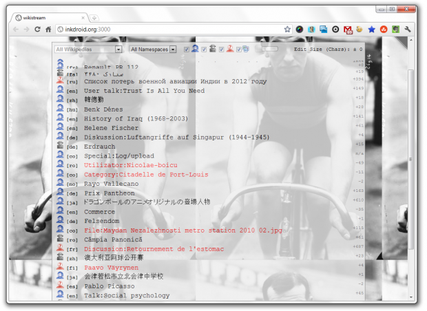Click the robot icon beside Erdrauch
Screen dimensions: 427x311
[x=60, y=145]
